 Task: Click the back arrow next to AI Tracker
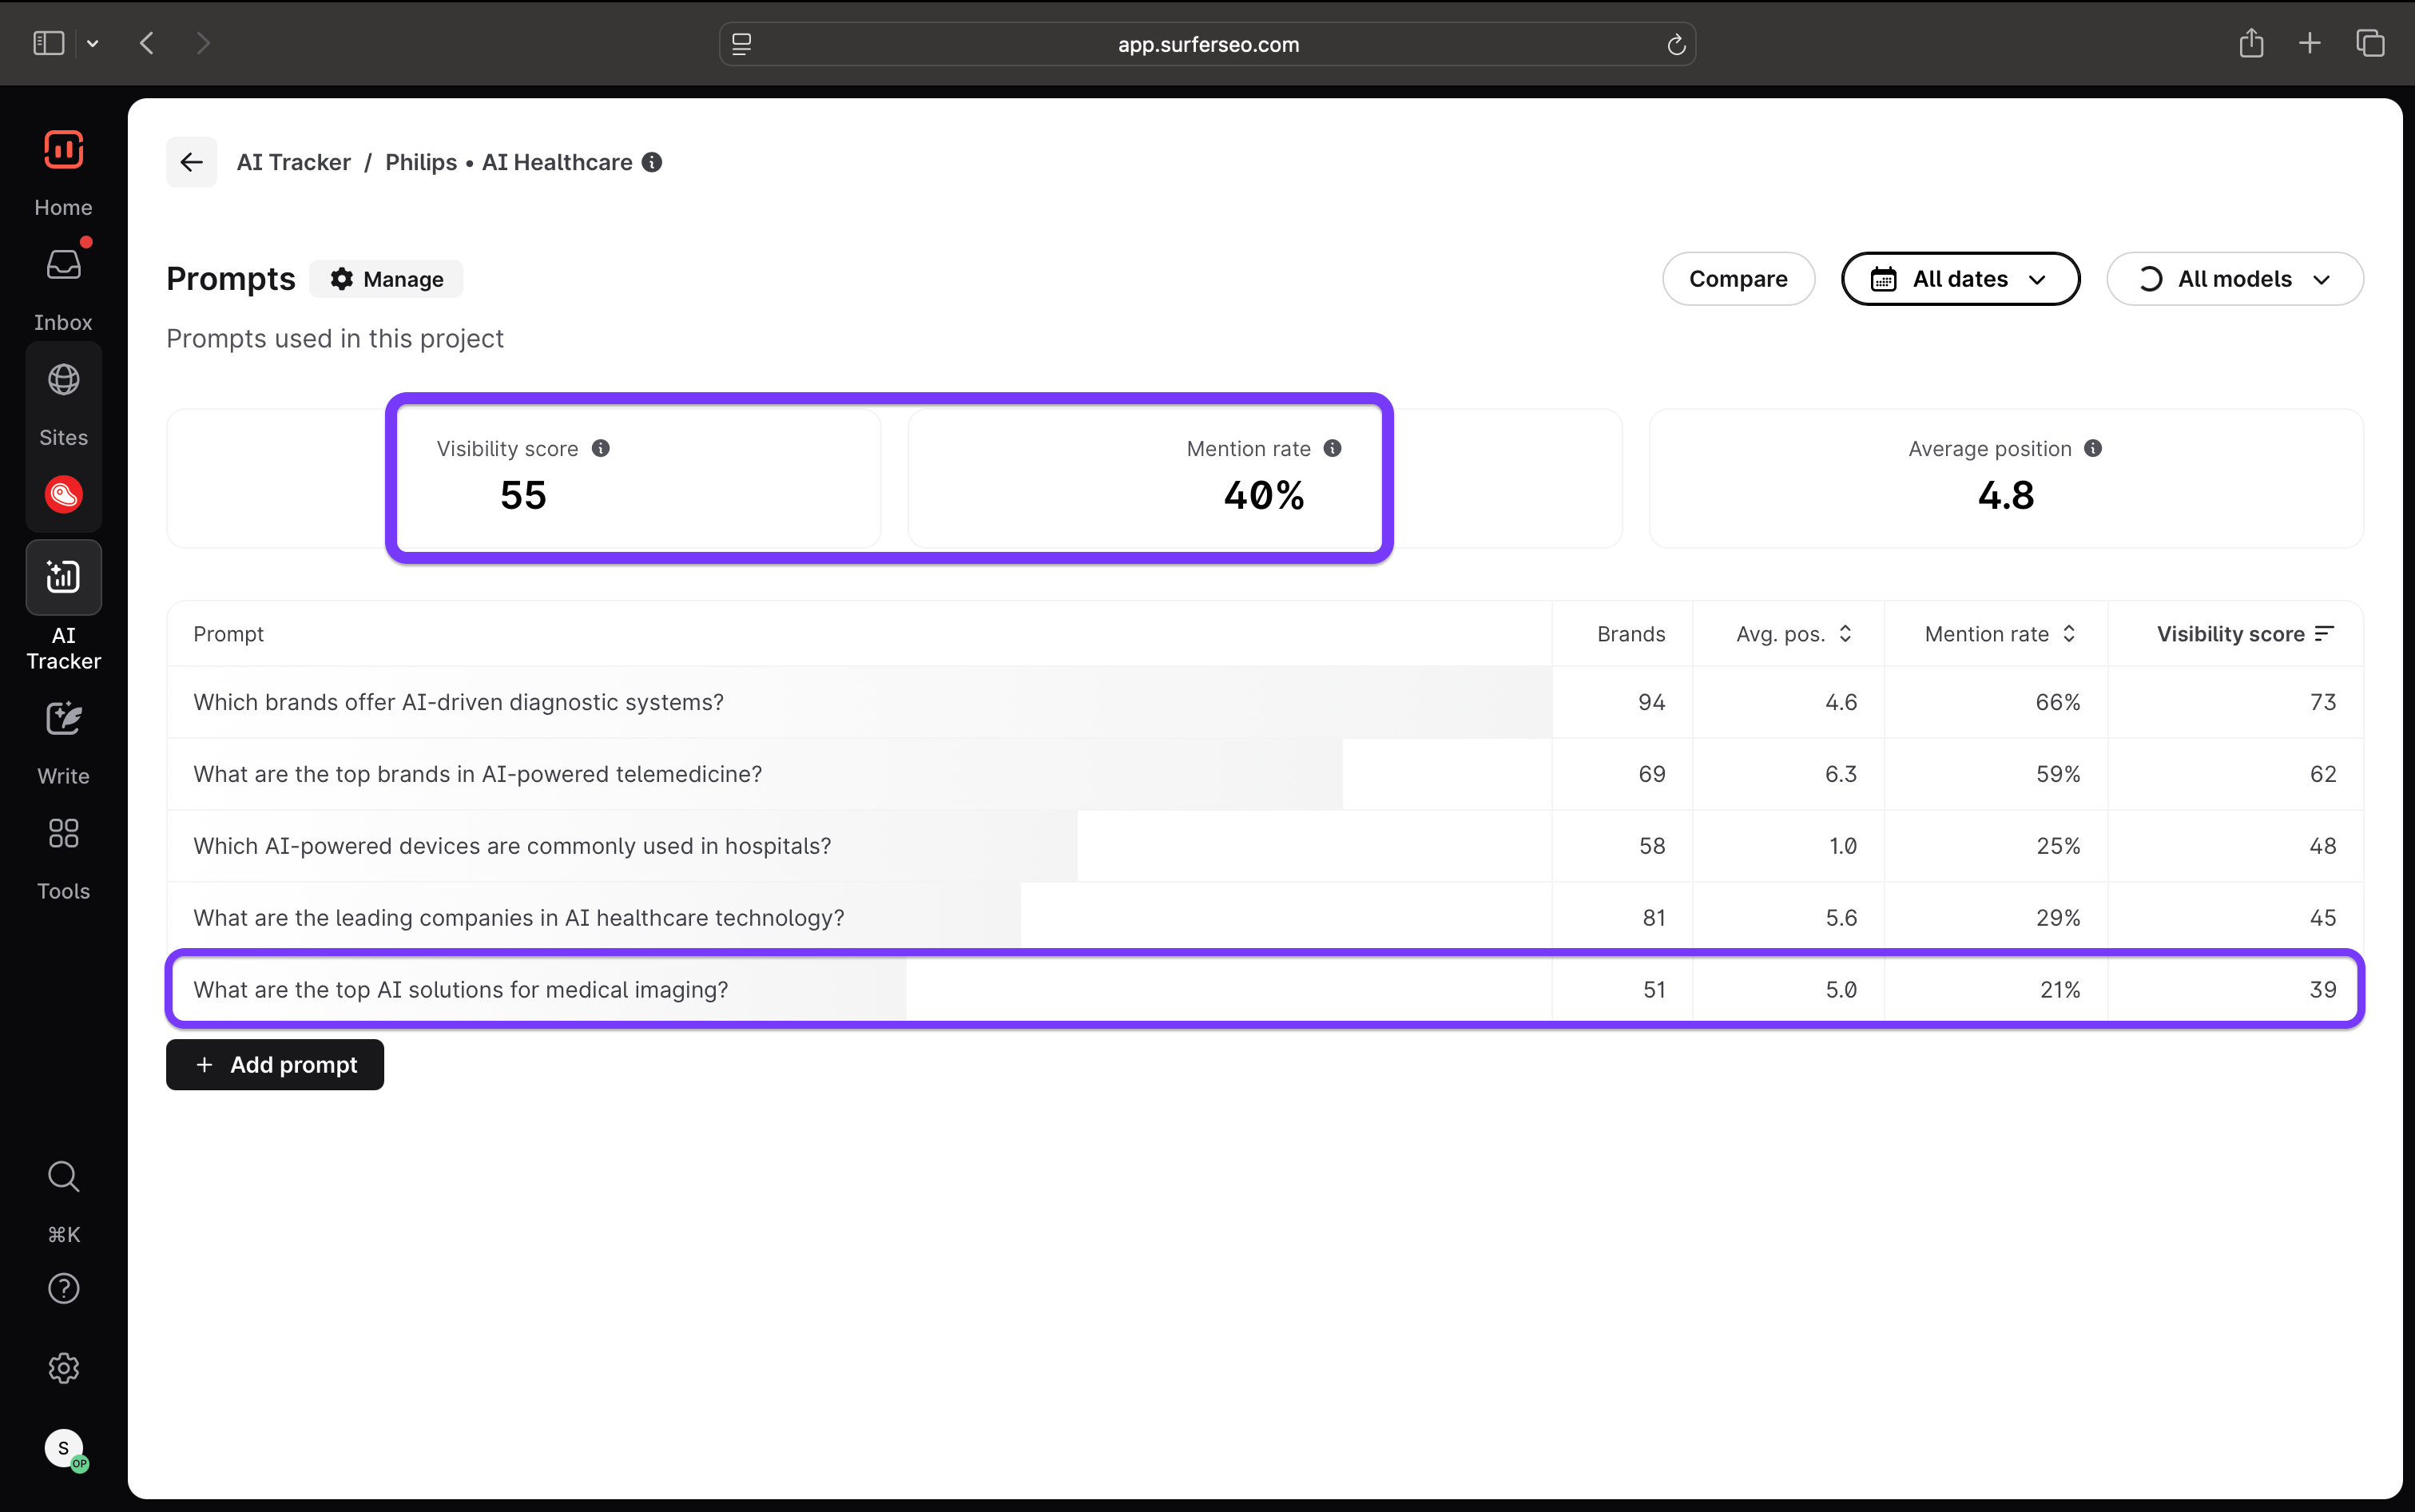pyautogui.click(x=191, y=162)
